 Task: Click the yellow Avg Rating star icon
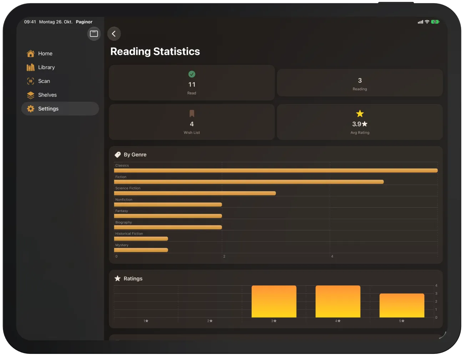click(x=360, y=114)
